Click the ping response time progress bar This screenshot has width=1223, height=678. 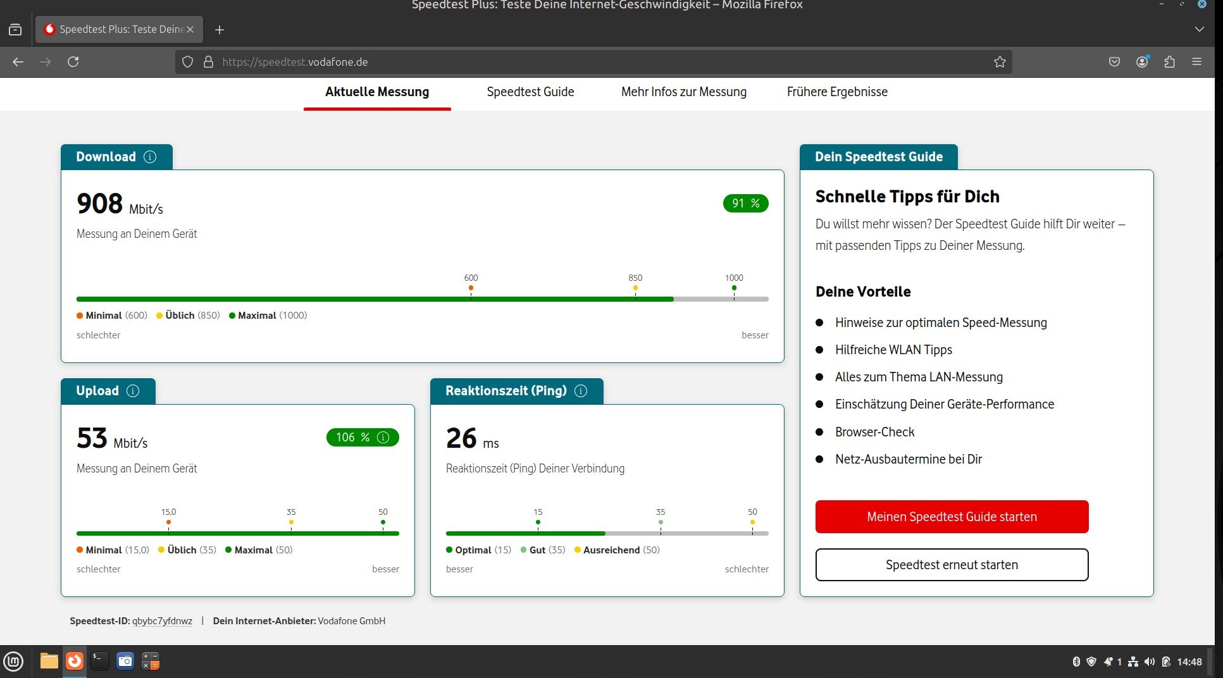coord(607,534)
